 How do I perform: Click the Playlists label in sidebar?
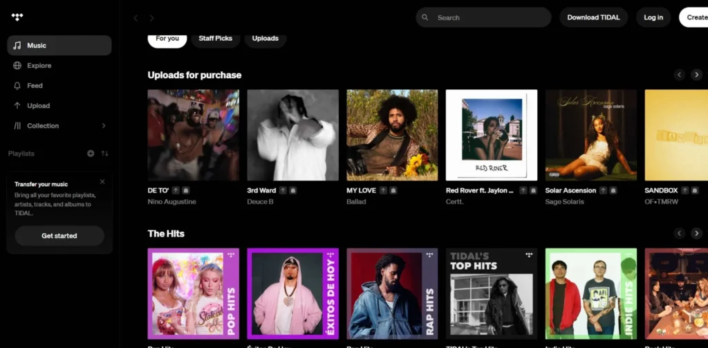pyautogui.click(x=21, y=154)
